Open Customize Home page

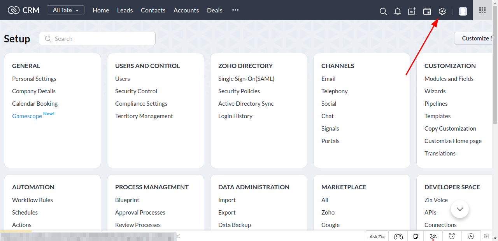[x=453, y=141]
